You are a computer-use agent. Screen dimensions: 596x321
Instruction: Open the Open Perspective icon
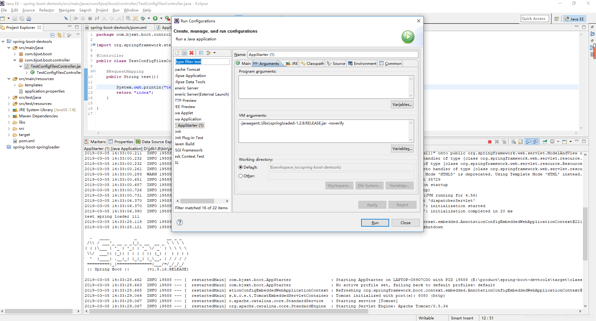[x=557, y=19]
